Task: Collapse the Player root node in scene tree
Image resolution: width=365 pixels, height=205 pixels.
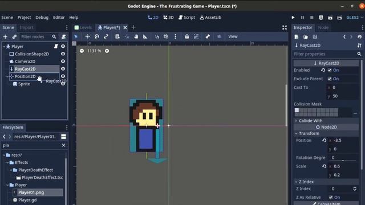Action: pos(4,47)
